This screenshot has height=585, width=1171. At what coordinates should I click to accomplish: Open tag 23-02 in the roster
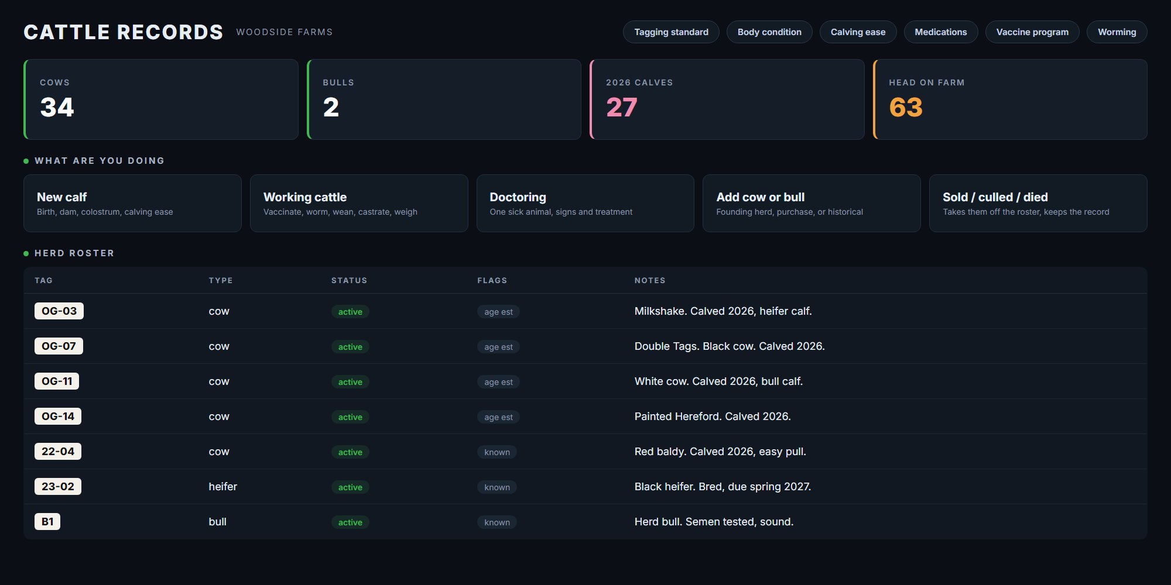click(58, 486)
